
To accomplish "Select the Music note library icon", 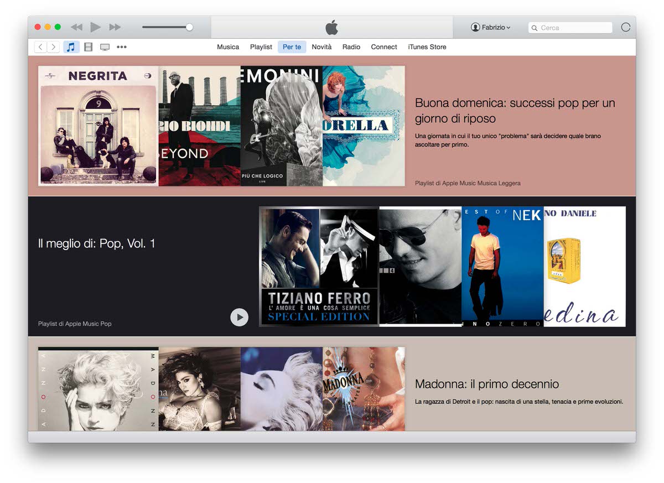I will point(71,47).
